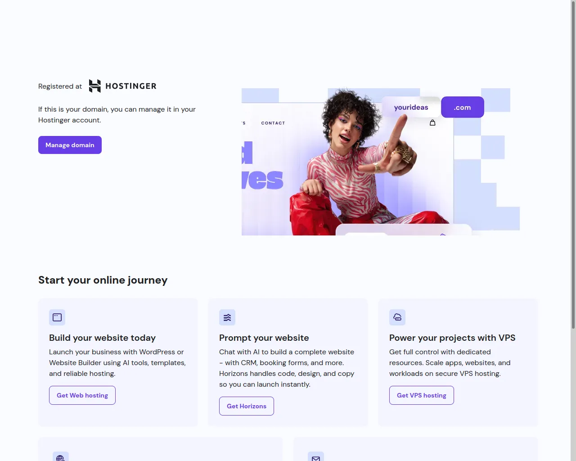Click the Horizons icon above Prompt your website
Screen dimensions: 576x461
click(227, 317)
